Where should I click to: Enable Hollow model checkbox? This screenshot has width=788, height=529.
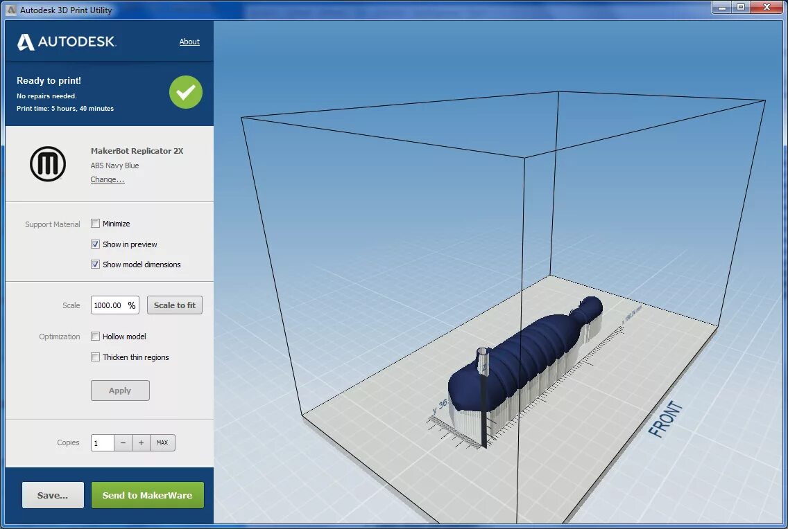click(96, 337)
